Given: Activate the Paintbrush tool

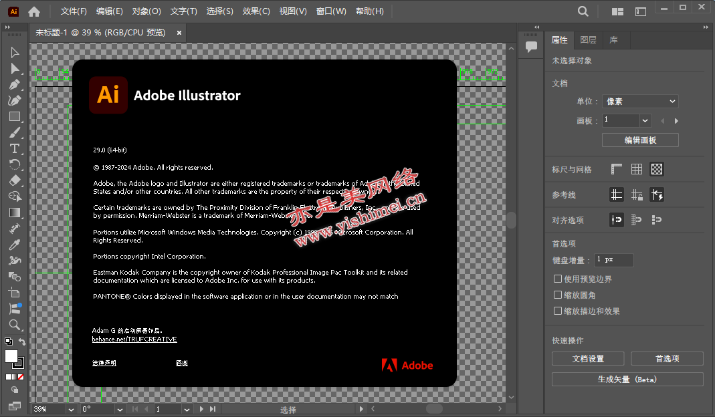Looking at the screenshot, I should (15, 132).
